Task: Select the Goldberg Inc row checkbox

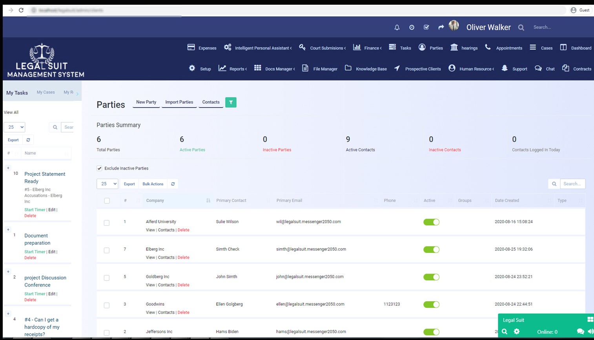Action: (106, 278)
